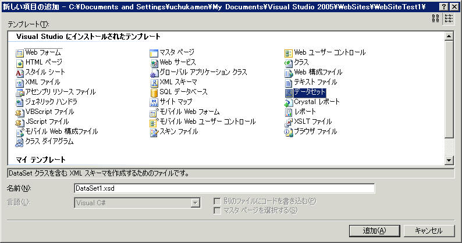Switch to small icons list view

click(449, 18)
